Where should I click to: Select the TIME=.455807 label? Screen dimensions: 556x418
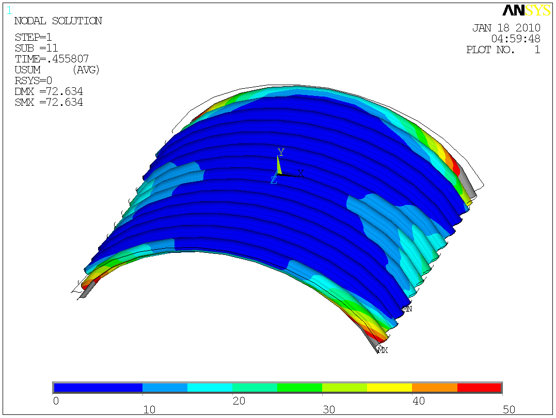pyautogui.click(x=52, y=59)
